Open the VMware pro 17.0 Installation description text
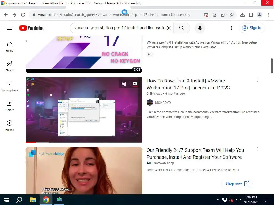 tap(202, 45)
